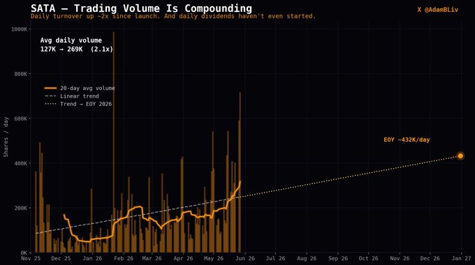
Task: Click the 'Dec 26' x-axis label
Action: coord(430,258)
